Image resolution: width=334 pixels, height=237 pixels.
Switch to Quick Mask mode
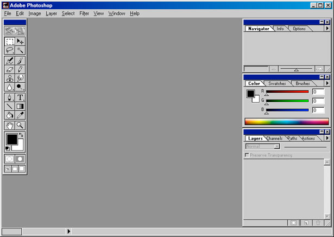point(20,159)
